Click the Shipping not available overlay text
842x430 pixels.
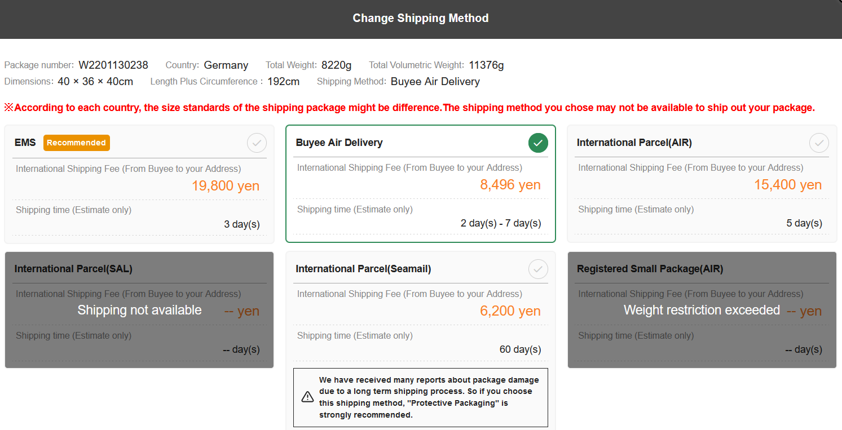(139, 310)
